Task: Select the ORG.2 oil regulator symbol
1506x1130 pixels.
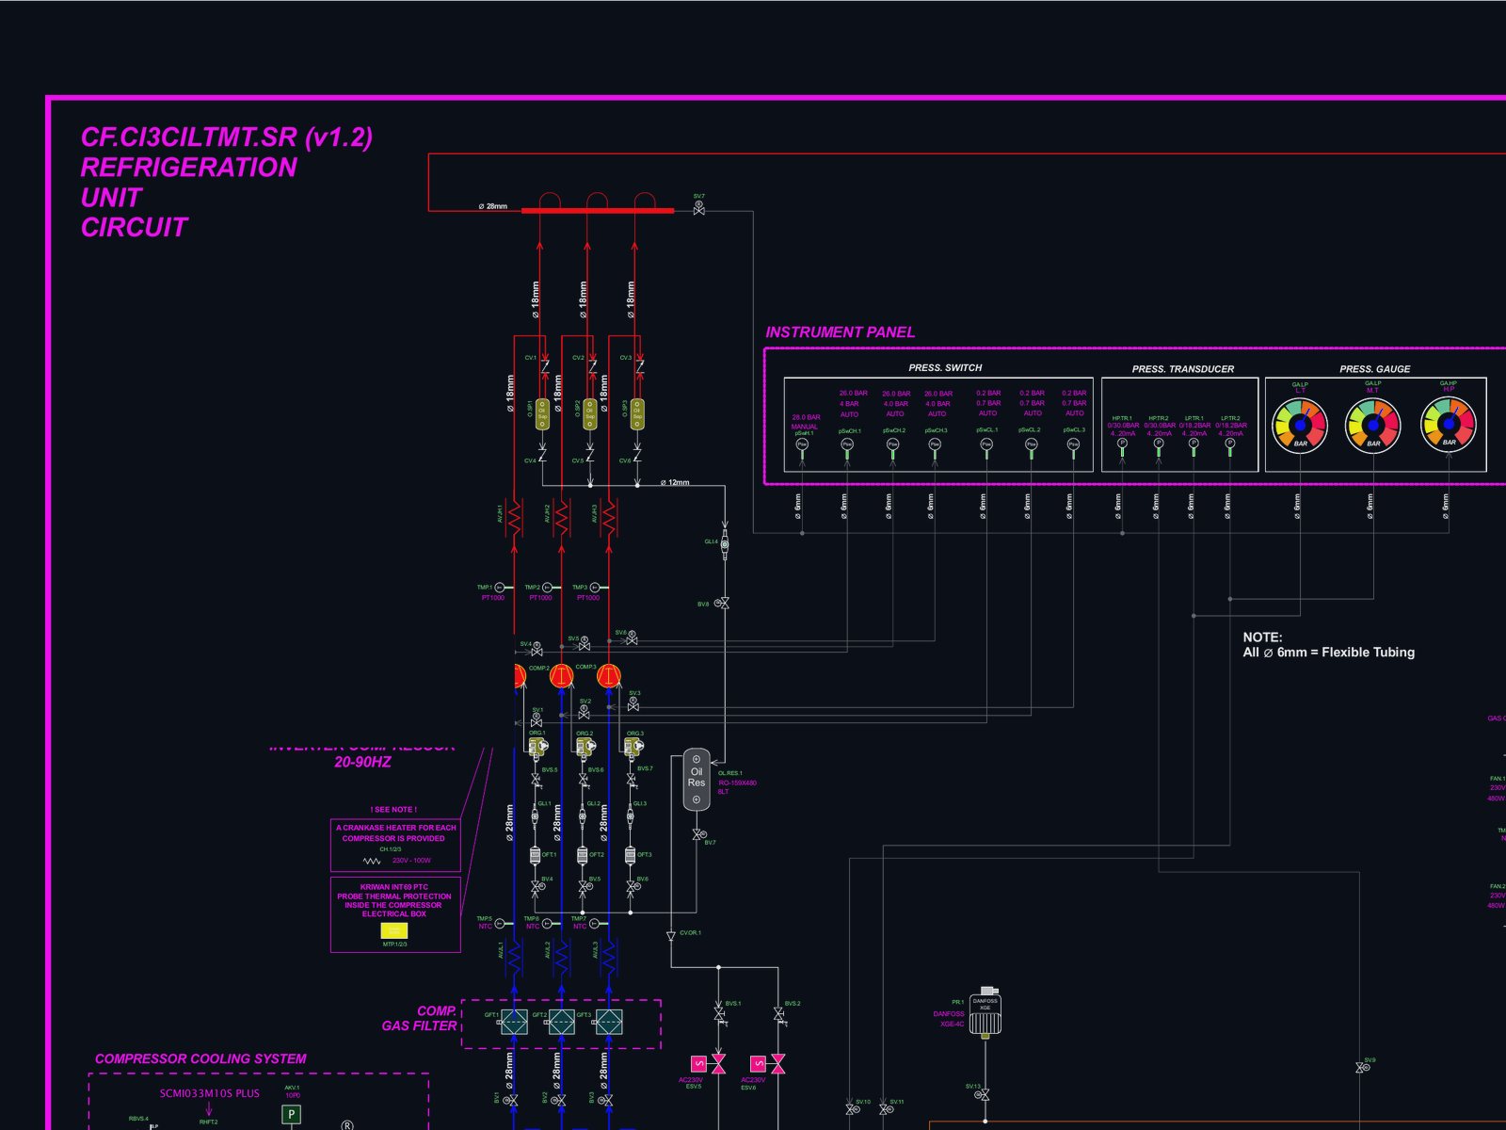Action: click(585, 748)
